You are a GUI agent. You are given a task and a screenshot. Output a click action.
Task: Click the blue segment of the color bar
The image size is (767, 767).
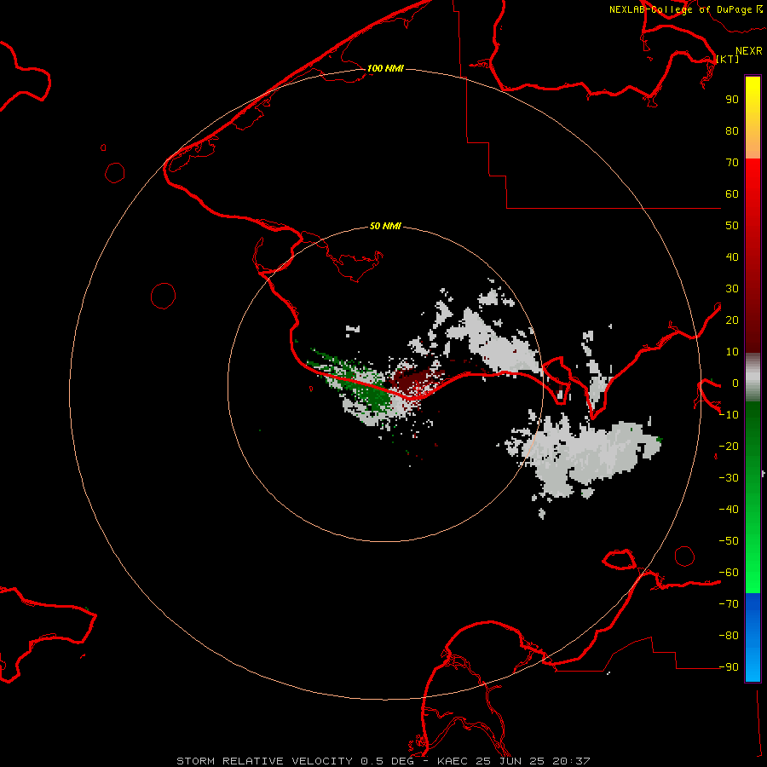point(753,637)
